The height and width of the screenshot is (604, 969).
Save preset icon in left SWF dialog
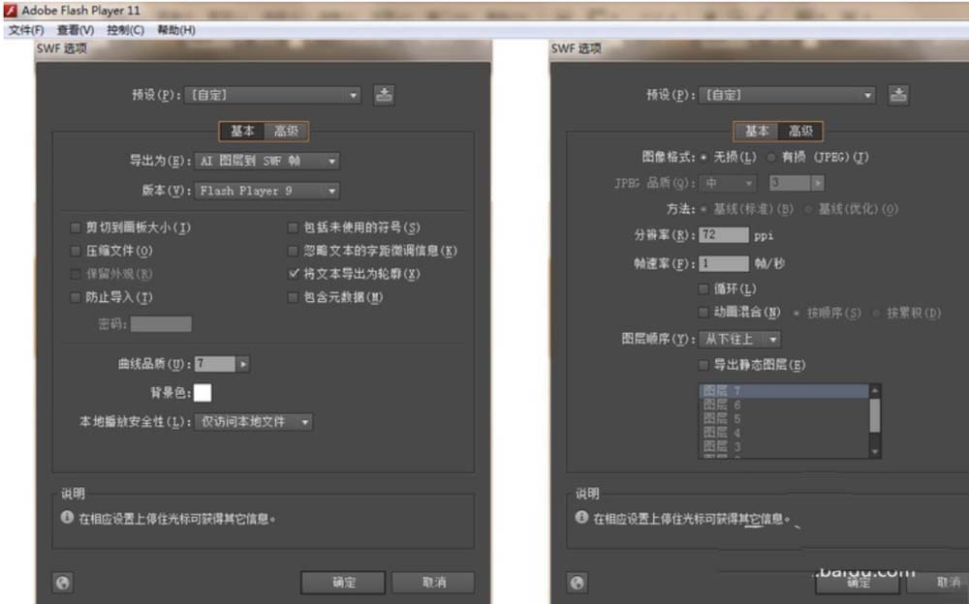point(385,95)
